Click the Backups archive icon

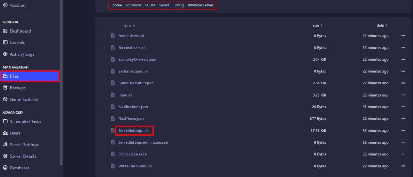(x=5, y=88)
